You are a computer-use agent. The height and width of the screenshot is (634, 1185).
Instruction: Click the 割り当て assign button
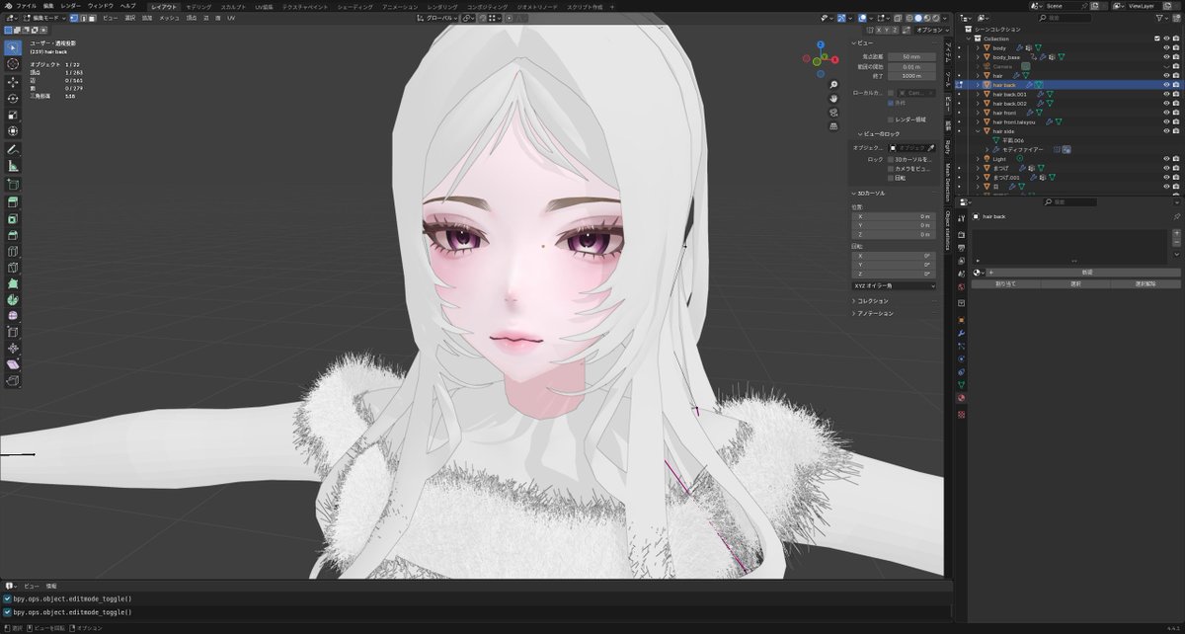pos(1007,283)
